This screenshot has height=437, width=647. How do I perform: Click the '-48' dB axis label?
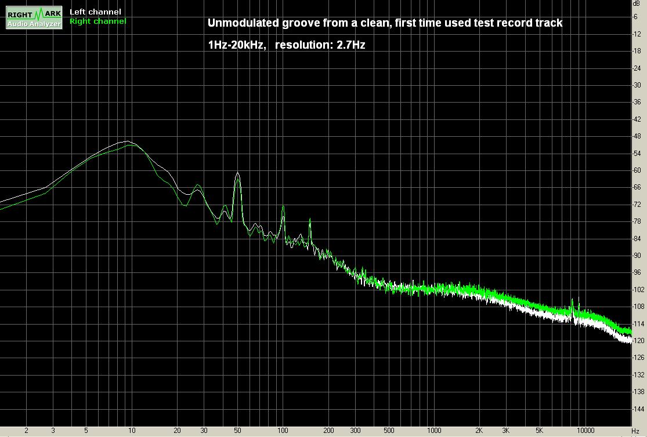pos(637,136)
